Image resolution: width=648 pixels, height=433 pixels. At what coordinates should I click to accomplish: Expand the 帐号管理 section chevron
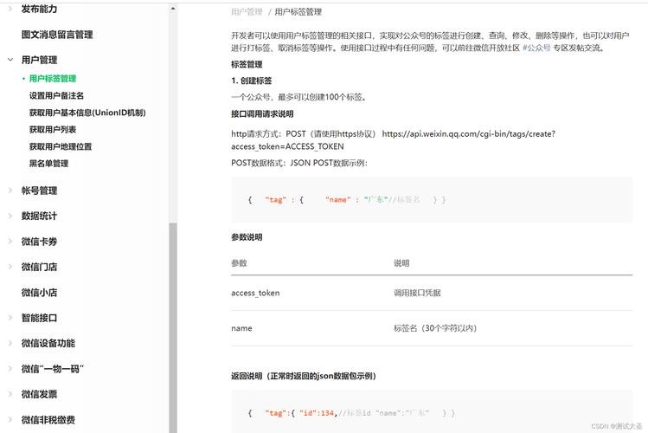10,191
